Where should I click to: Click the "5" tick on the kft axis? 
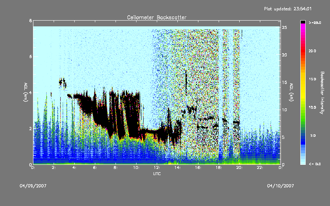[x=283, y=137]
